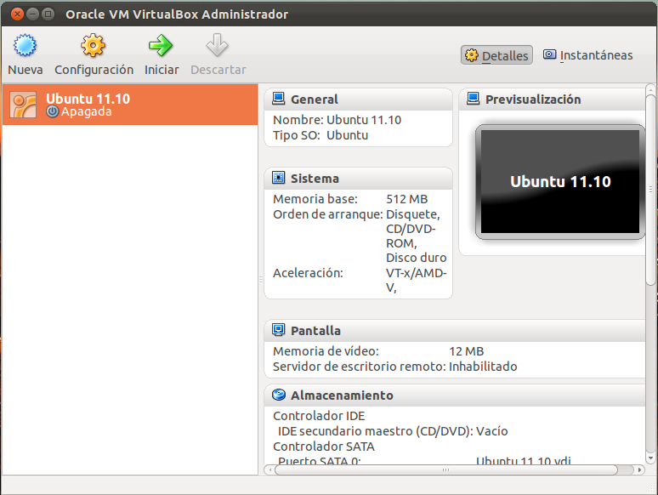658x495 pixels.
Task: Click the '512 MB' memory value
Action: point(406,199)
